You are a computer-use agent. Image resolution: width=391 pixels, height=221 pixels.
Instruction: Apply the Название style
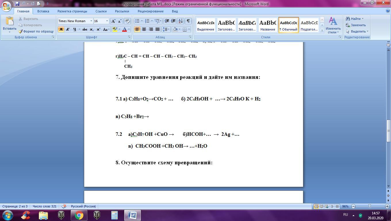pyautogui.click(x=268, y=25)
